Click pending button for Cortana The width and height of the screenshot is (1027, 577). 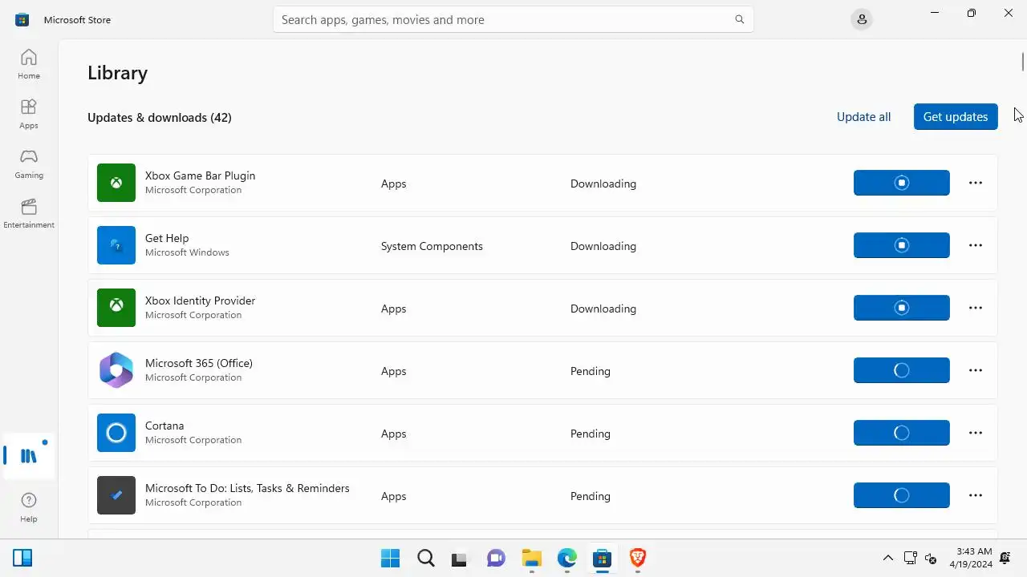coord(902,433)
